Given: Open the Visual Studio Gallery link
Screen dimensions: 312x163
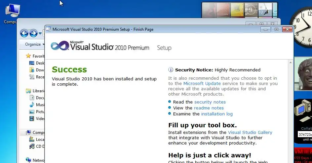Looking at the screenshot, I should (250, 133).
